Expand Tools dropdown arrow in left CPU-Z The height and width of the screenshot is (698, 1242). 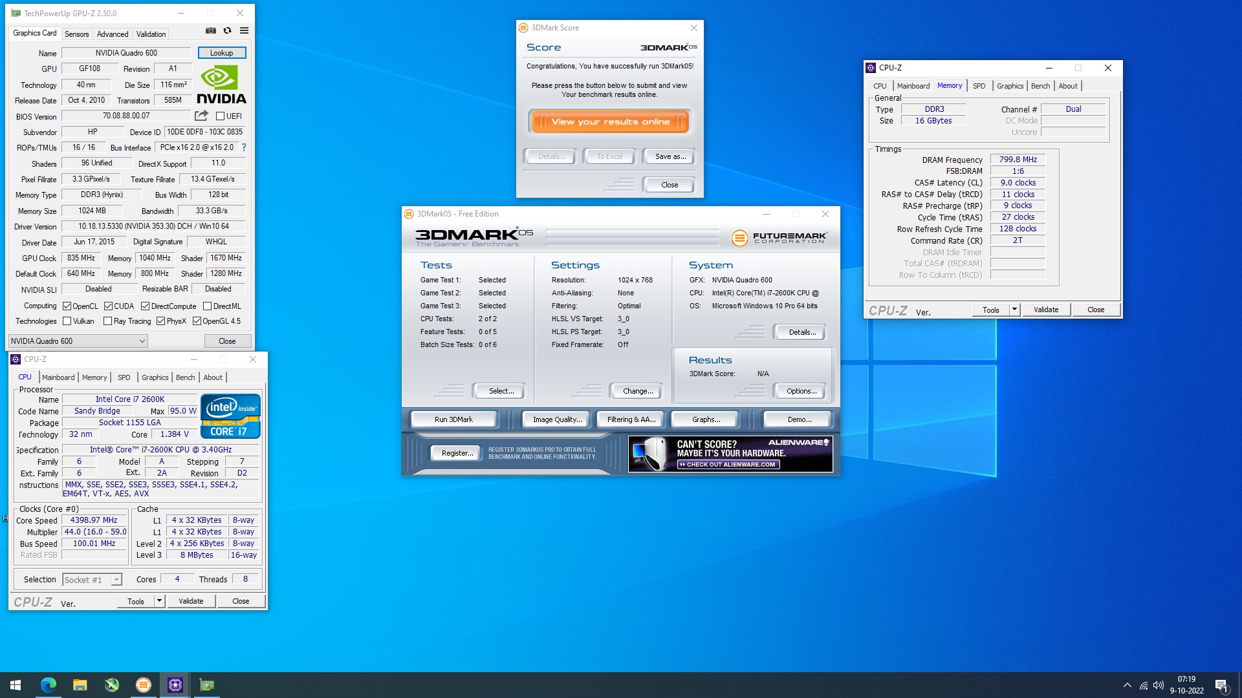click(159, 601)
